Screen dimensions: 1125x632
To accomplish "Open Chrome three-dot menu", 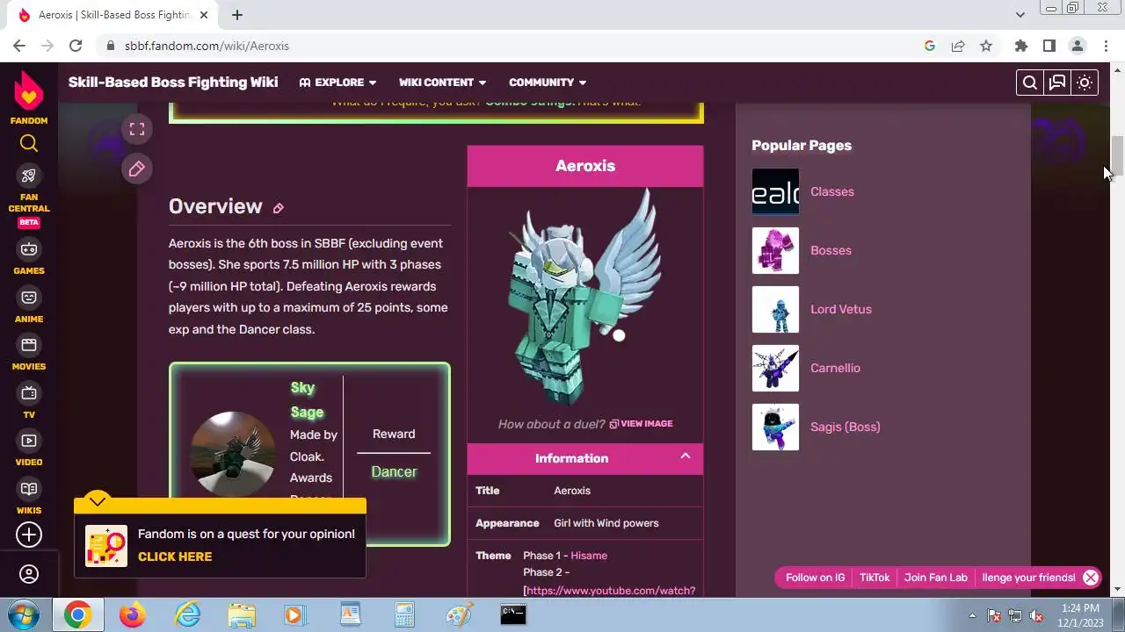I will point(1105,46).
